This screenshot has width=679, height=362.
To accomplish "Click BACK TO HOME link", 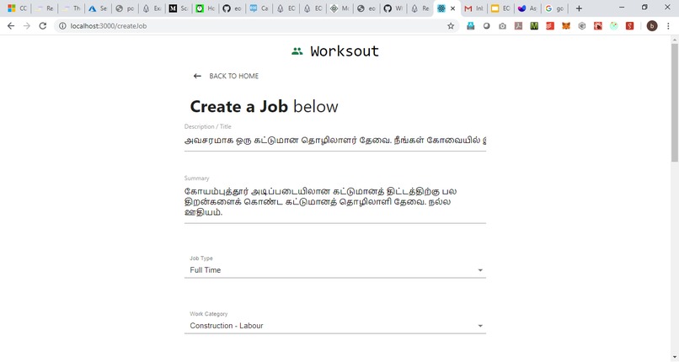I will point(234,76).
